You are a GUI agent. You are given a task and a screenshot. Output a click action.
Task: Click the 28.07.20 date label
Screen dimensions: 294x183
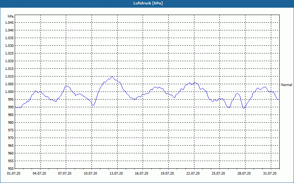pyautogui.click(x=244, y=173)
